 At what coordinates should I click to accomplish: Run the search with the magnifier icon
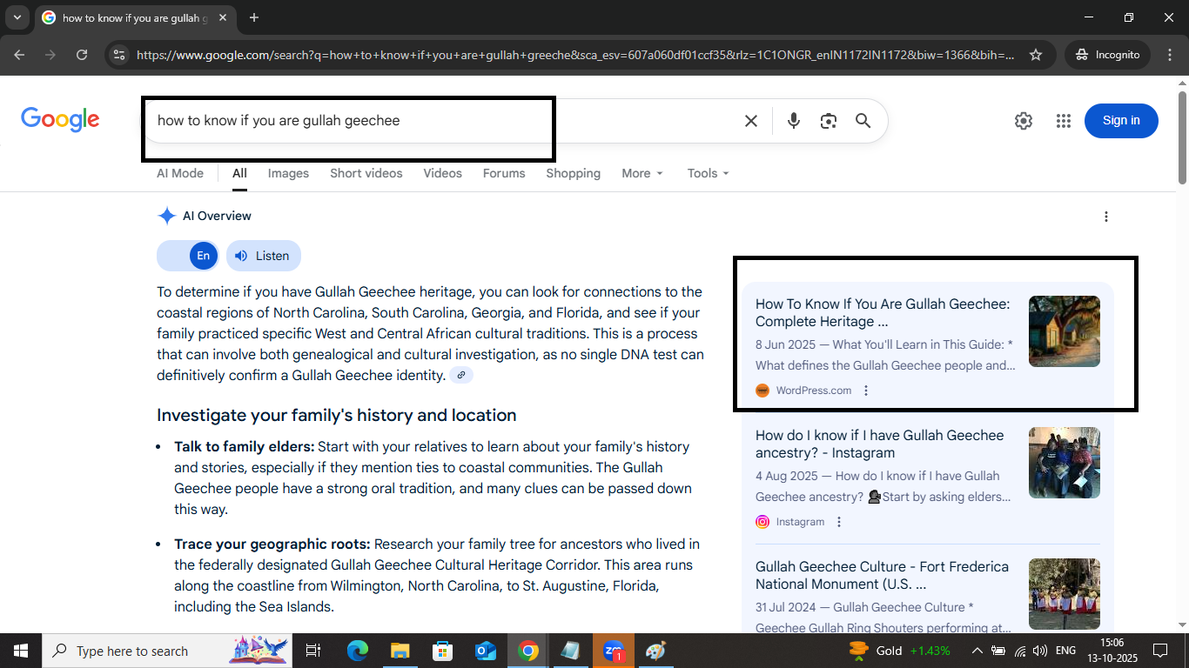point(863,121)
